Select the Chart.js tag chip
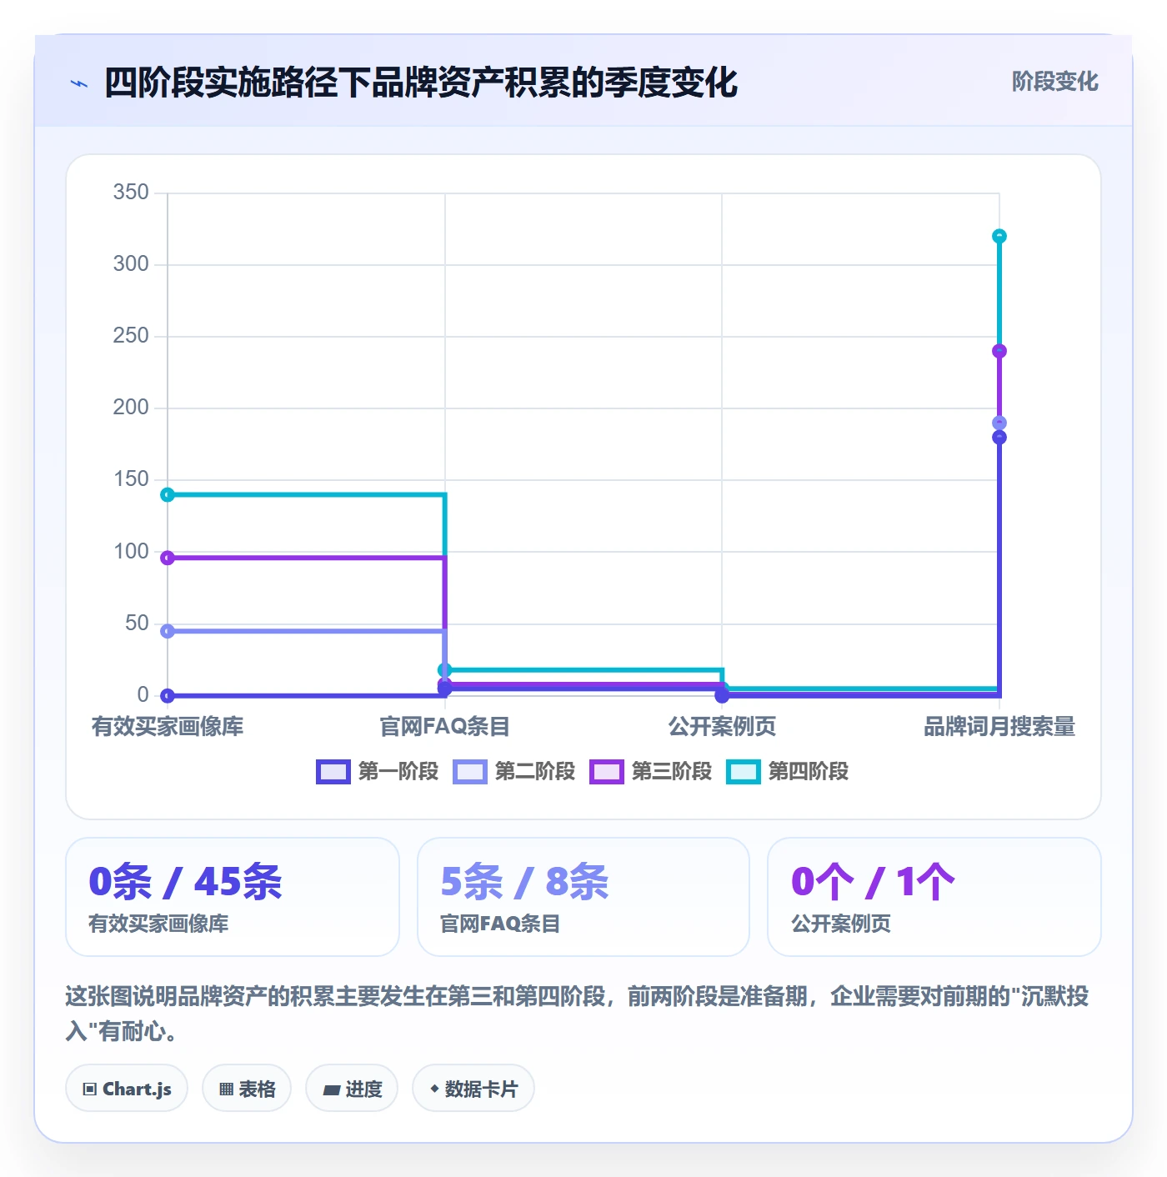The height and width of the screenshot is (1177, 1167). click(127, 1089)
